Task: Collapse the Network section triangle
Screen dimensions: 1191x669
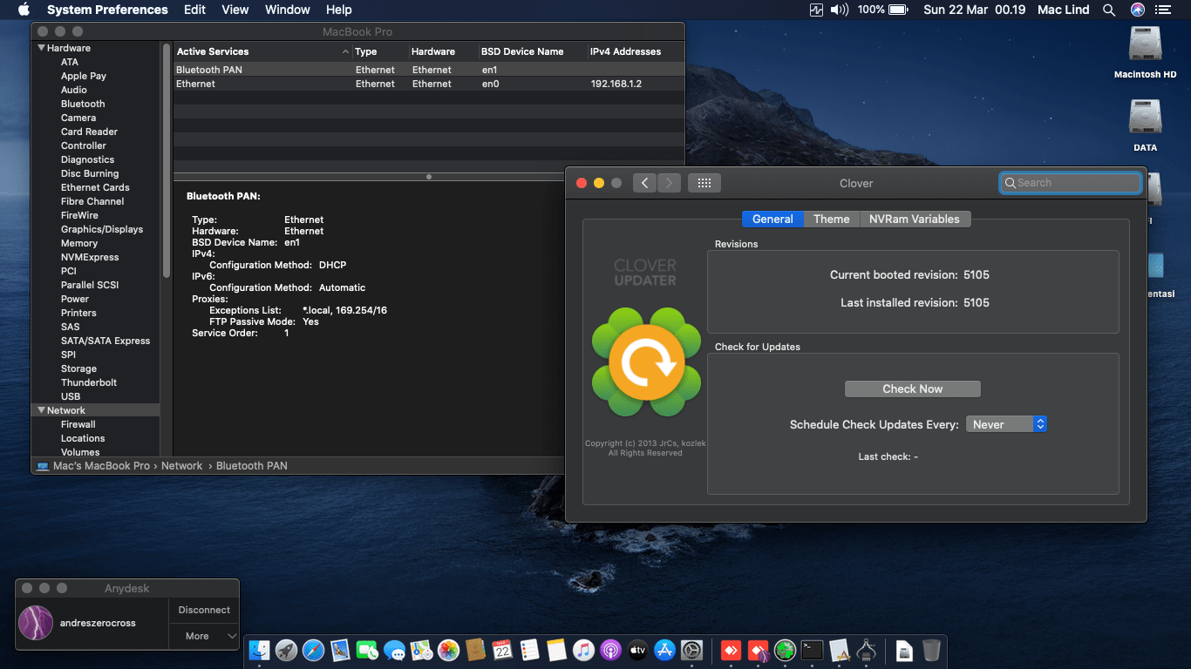Action: point(41,410)
